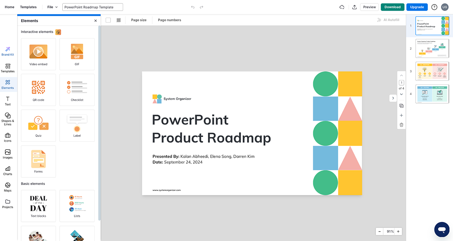Select the Shapes & Lines sidebar icon
Screen dimensions: 453x241
tap(8, 119)
